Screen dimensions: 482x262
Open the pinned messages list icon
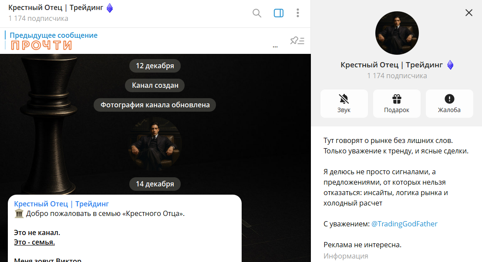click(x=297, y=40)
